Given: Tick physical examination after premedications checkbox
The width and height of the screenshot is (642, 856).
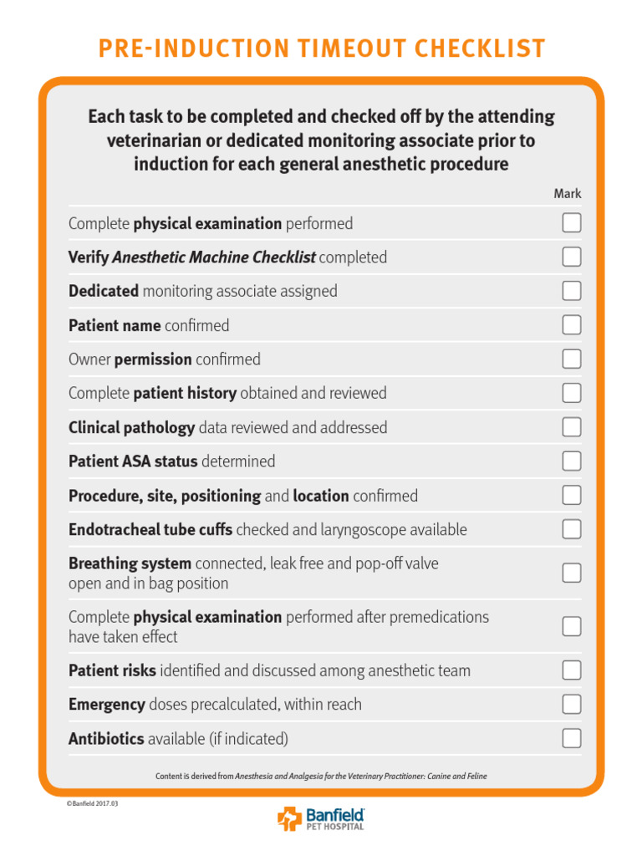Looking at the screenshot, I should click(572, 626).
